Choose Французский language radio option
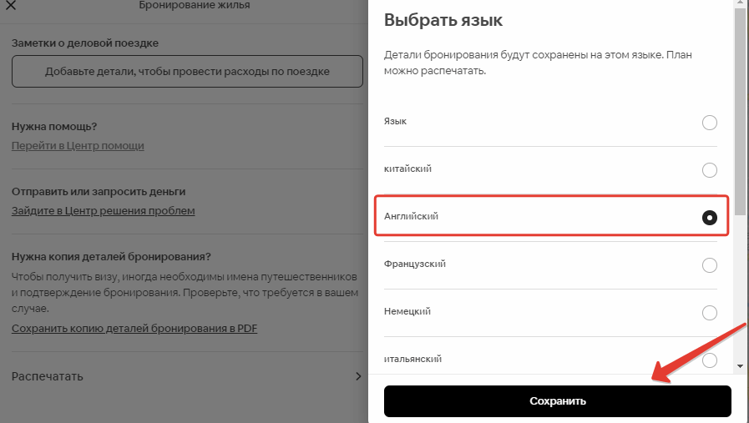This screenshot has width=749, height=423. pyautogui.click(x=709, y=265)
